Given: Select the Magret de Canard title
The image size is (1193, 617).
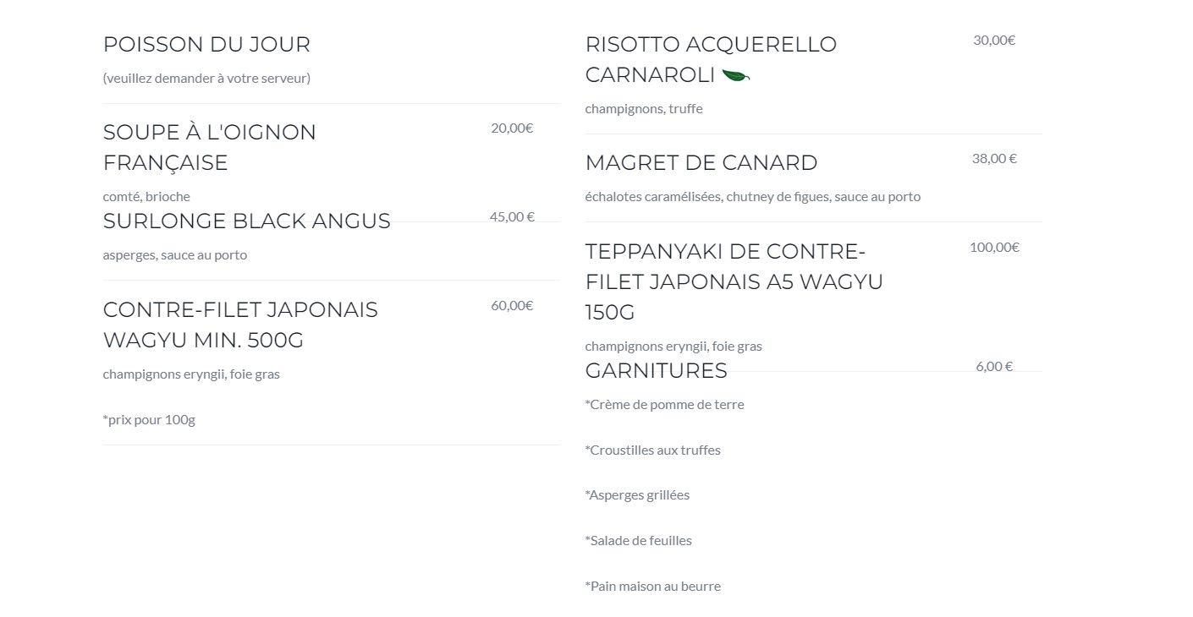Looking at the screenshot, I should (x=701, y=162).
